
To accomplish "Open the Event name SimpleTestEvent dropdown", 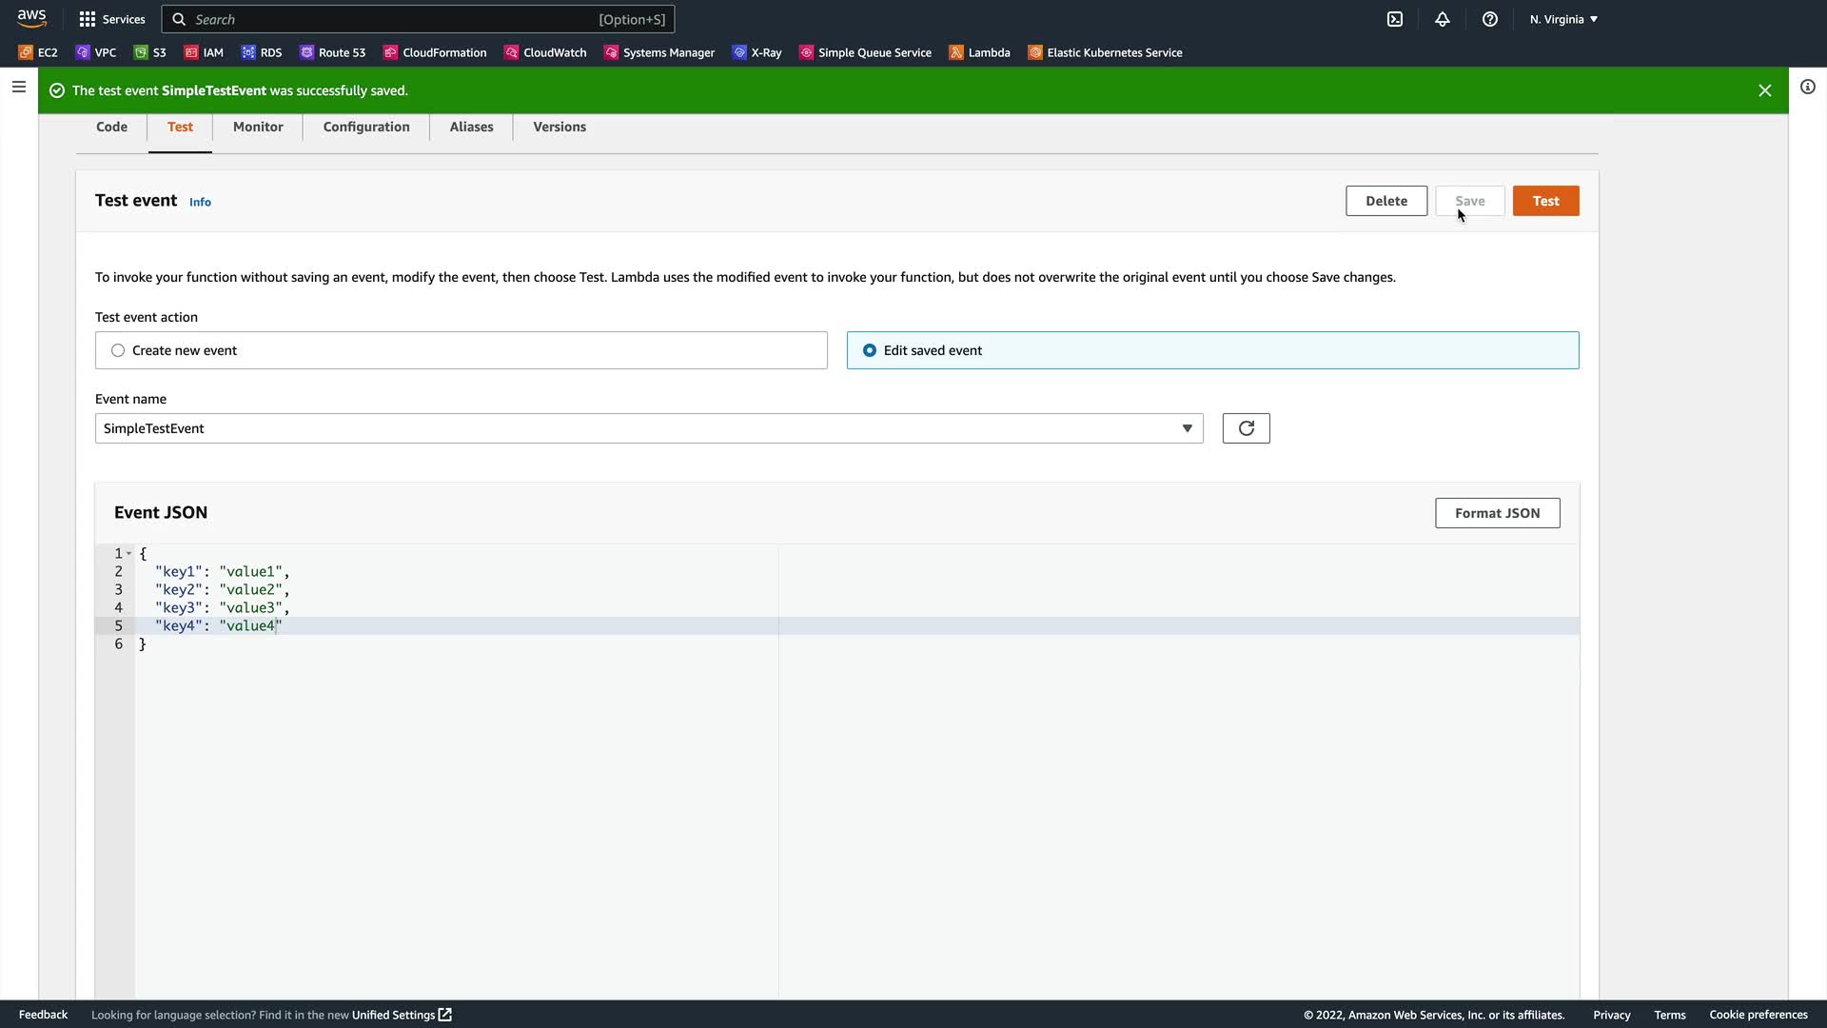I will coord(648,428).
